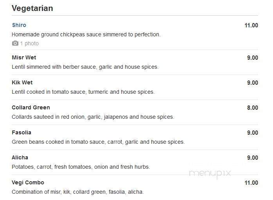Click the Collard Green item name
This screenshot has height=200, width=273.
pos(31,107)
